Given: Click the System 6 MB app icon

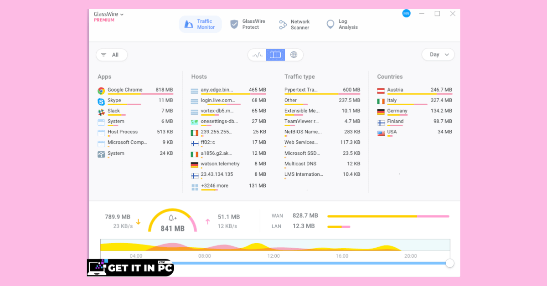Looking at the screenshot, I should (101, 122).
